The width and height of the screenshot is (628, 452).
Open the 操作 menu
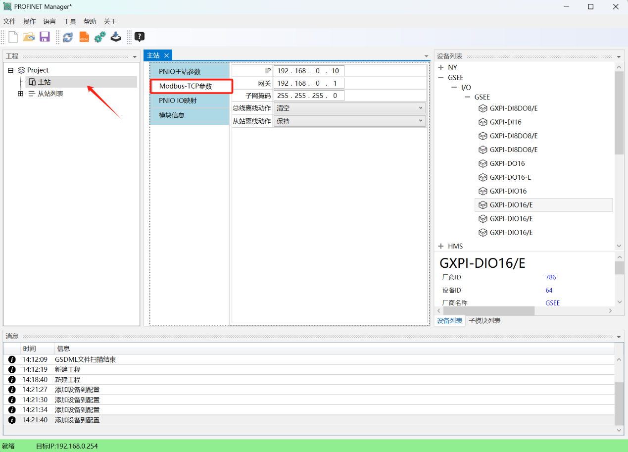[x=30, y=21]
